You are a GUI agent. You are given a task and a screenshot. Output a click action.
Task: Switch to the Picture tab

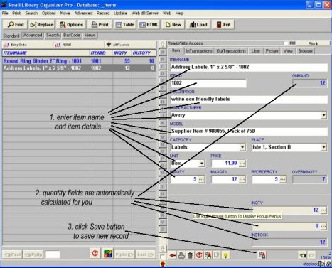[x=272, y=51]
